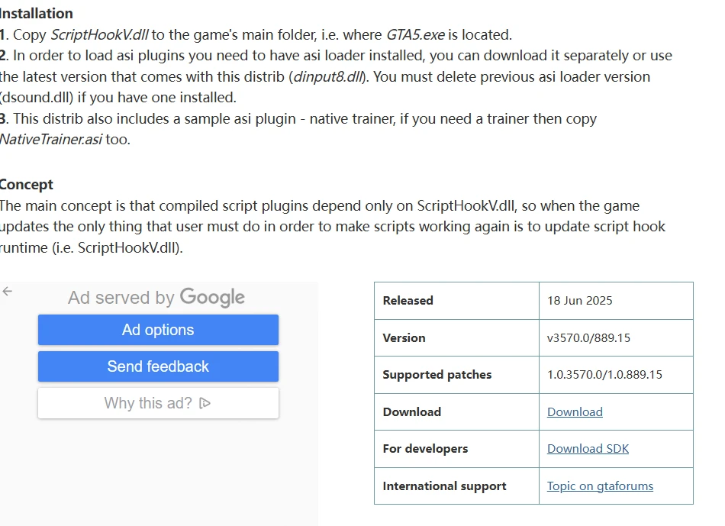
Task: Click the back arrow in the ad panel
Action: [x=8, y=291]
